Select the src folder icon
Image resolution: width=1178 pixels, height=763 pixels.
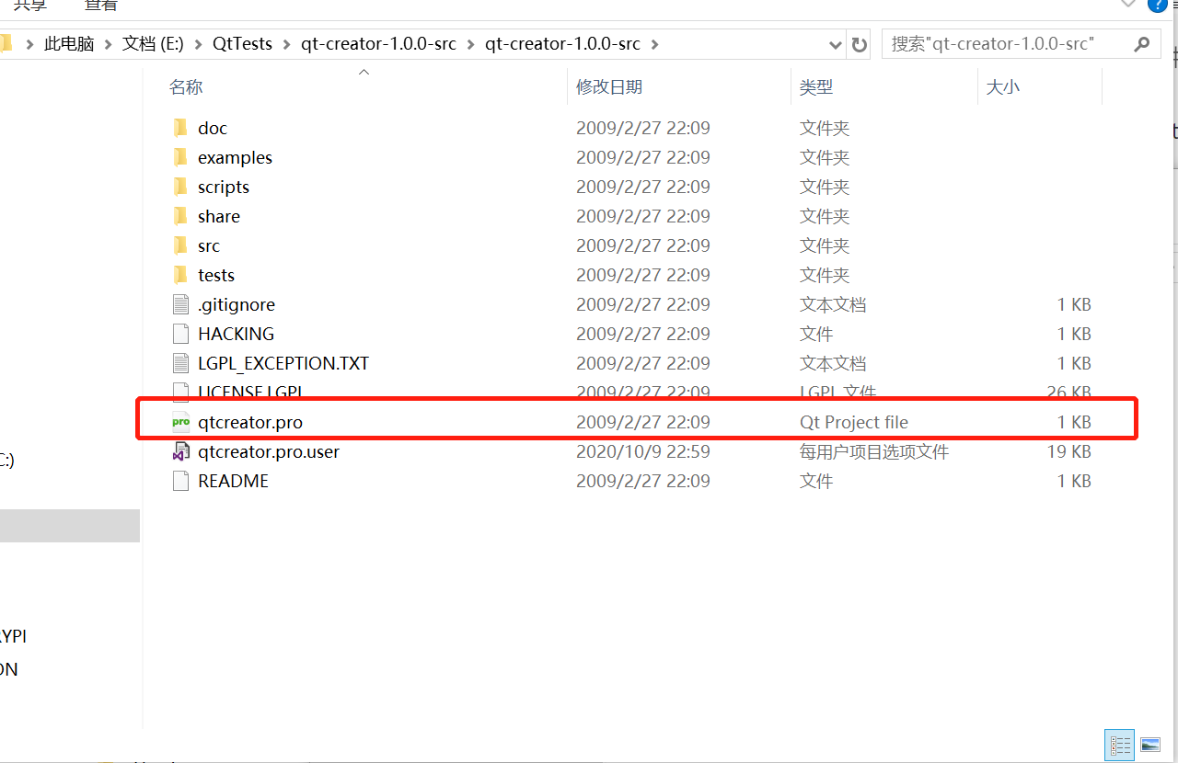[x=180, y=245]
